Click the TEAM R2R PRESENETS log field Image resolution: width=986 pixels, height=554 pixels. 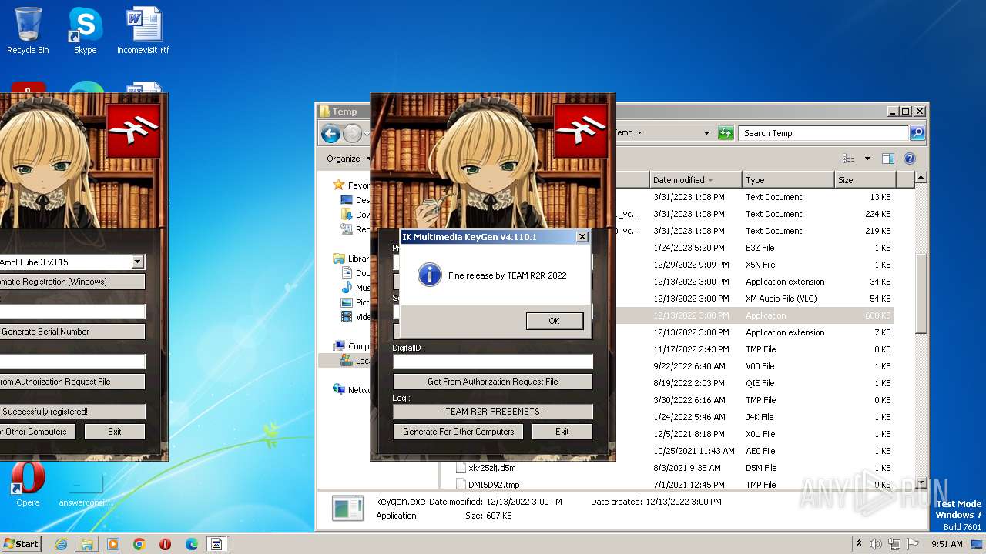[493, 412]
